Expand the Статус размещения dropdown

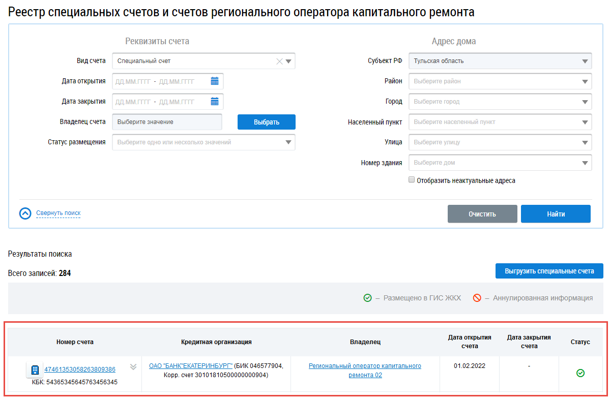coord(288,142)
